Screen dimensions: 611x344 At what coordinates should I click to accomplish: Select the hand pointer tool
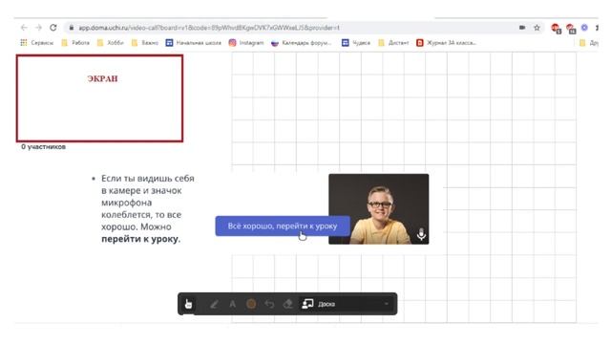[x=189, y=304]
